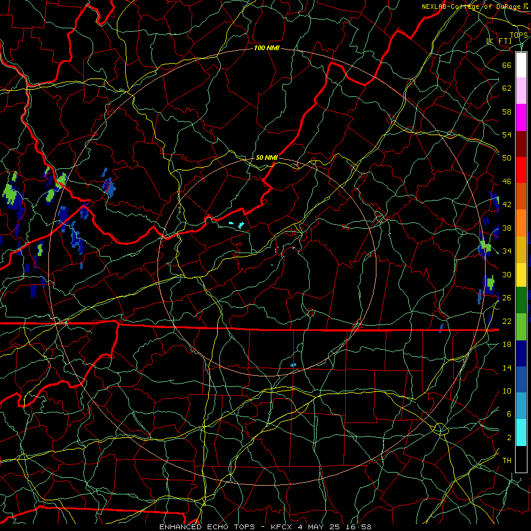The height and width of the screenshot is (531, 531).
Task: Click the 42 value on the legend
Action: pos(507,204)
